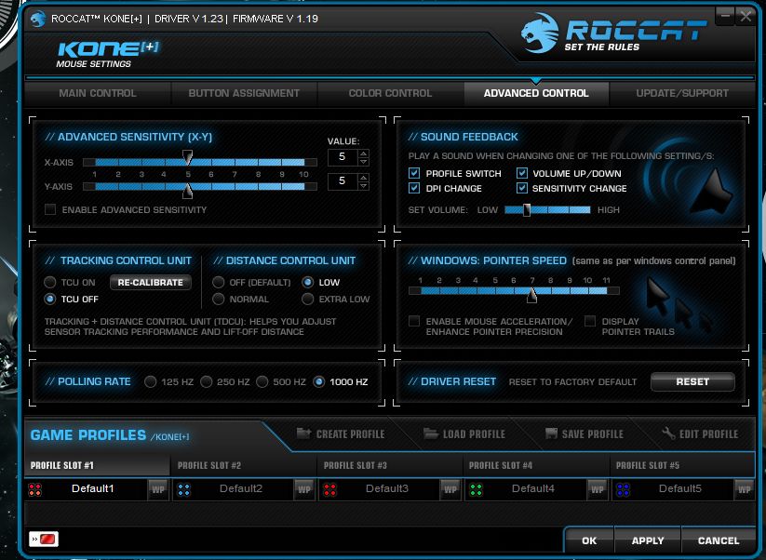Select TCU ON radio button

point(50,282)
